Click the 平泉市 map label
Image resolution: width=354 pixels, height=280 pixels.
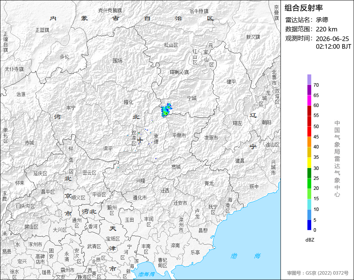point(179,135)
